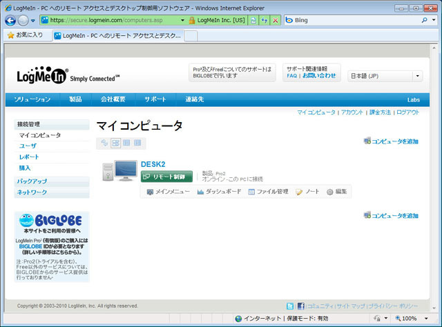The height and width of the screenshot is (327, 442).
Task: Open the Facebook icon in footer
Action: (x=301, y=306)
